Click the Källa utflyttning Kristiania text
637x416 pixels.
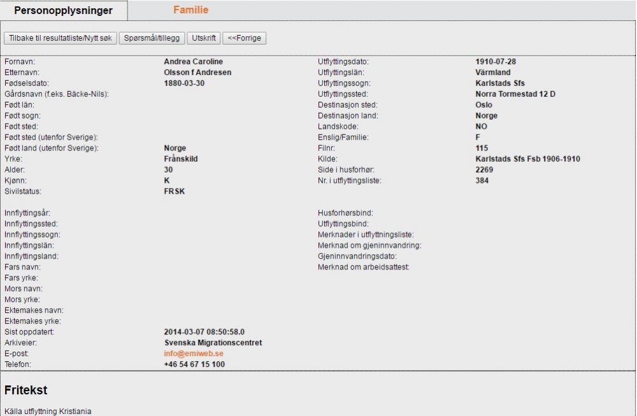(x=48, y=412)
